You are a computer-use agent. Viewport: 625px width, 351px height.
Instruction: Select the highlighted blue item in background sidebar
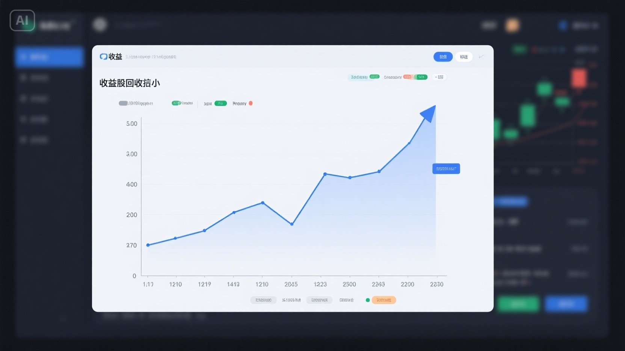(49, 57)
